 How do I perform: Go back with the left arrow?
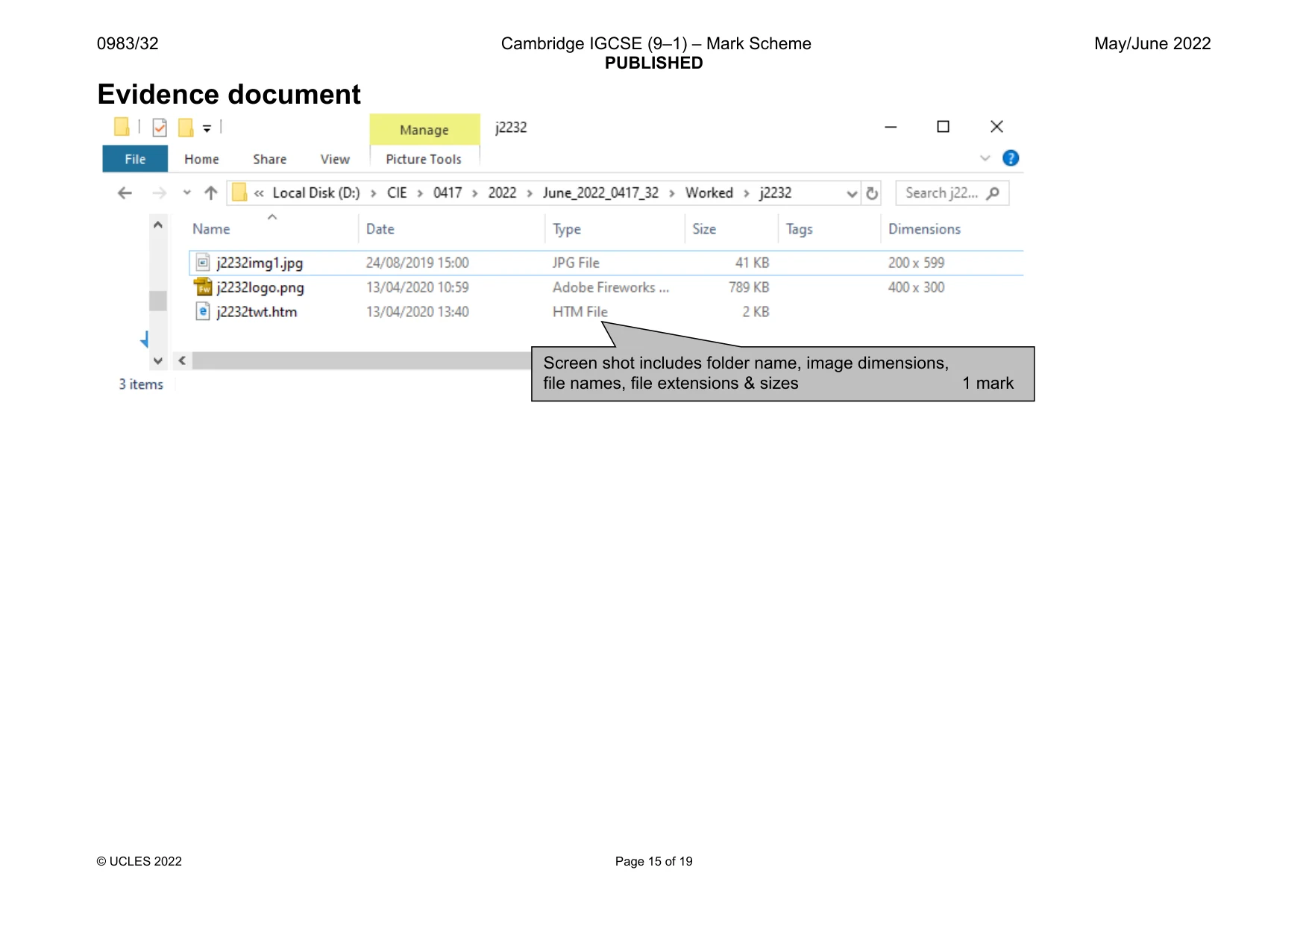tap(125, 193)
